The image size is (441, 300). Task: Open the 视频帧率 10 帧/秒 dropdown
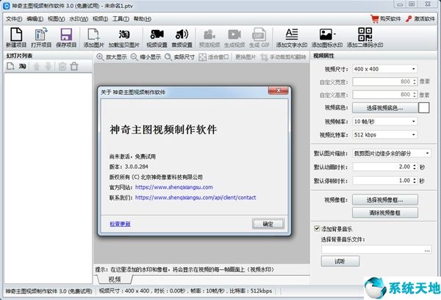[x=384, y=122]
